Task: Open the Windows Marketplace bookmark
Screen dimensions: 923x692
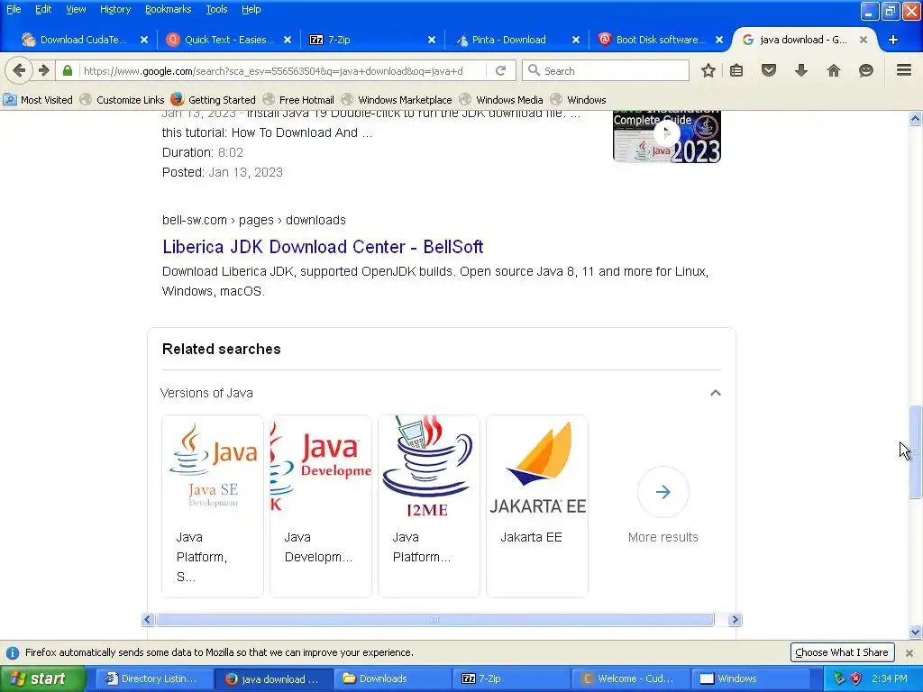Action: [x=397, y=99]
